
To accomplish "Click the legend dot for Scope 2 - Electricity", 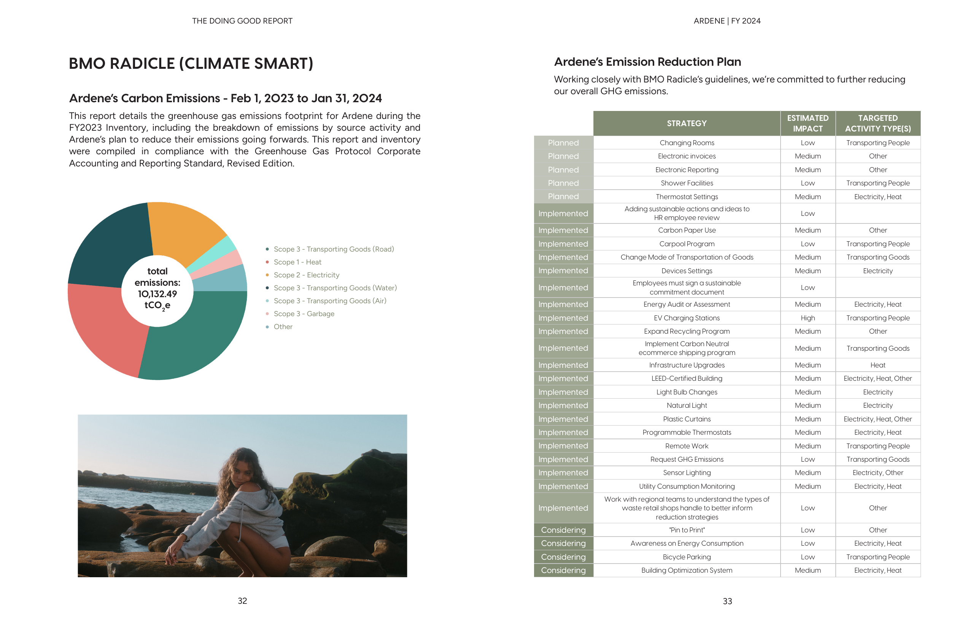I will pos(267,275).
